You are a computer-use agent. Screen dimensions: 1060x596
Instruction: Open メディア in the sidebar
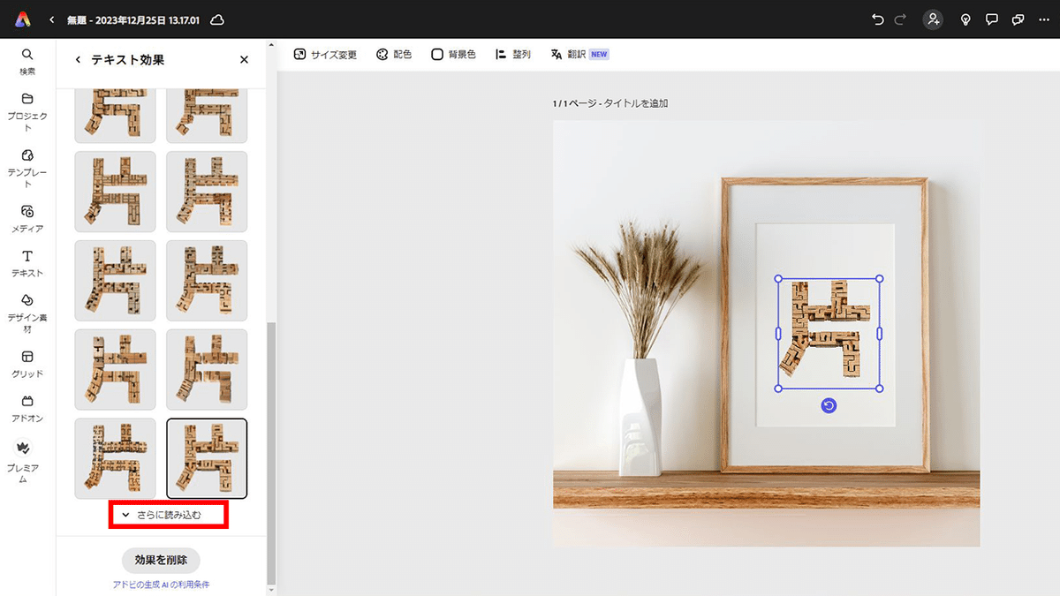(27, 218)
